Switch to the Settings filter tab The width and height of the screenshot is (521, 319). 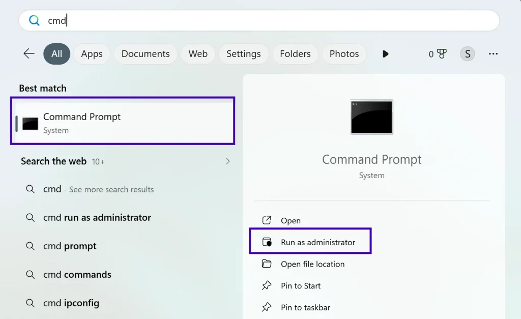(x=243, y=53)
